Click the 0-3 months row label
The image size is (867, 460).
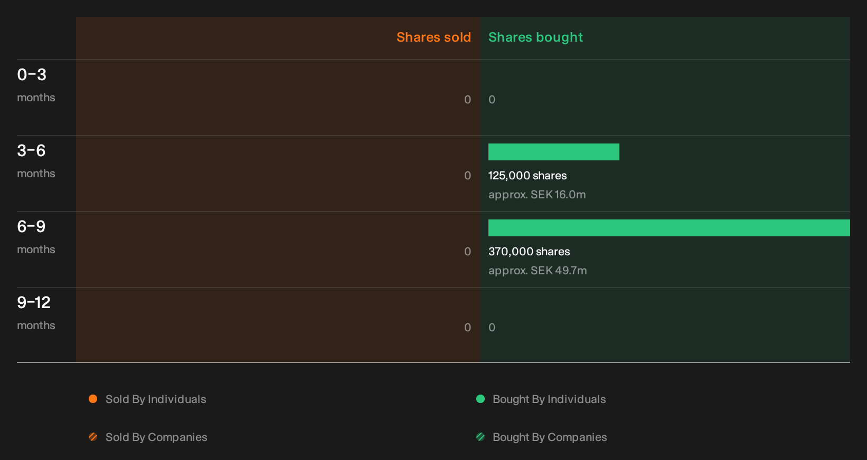coord(36,85)
